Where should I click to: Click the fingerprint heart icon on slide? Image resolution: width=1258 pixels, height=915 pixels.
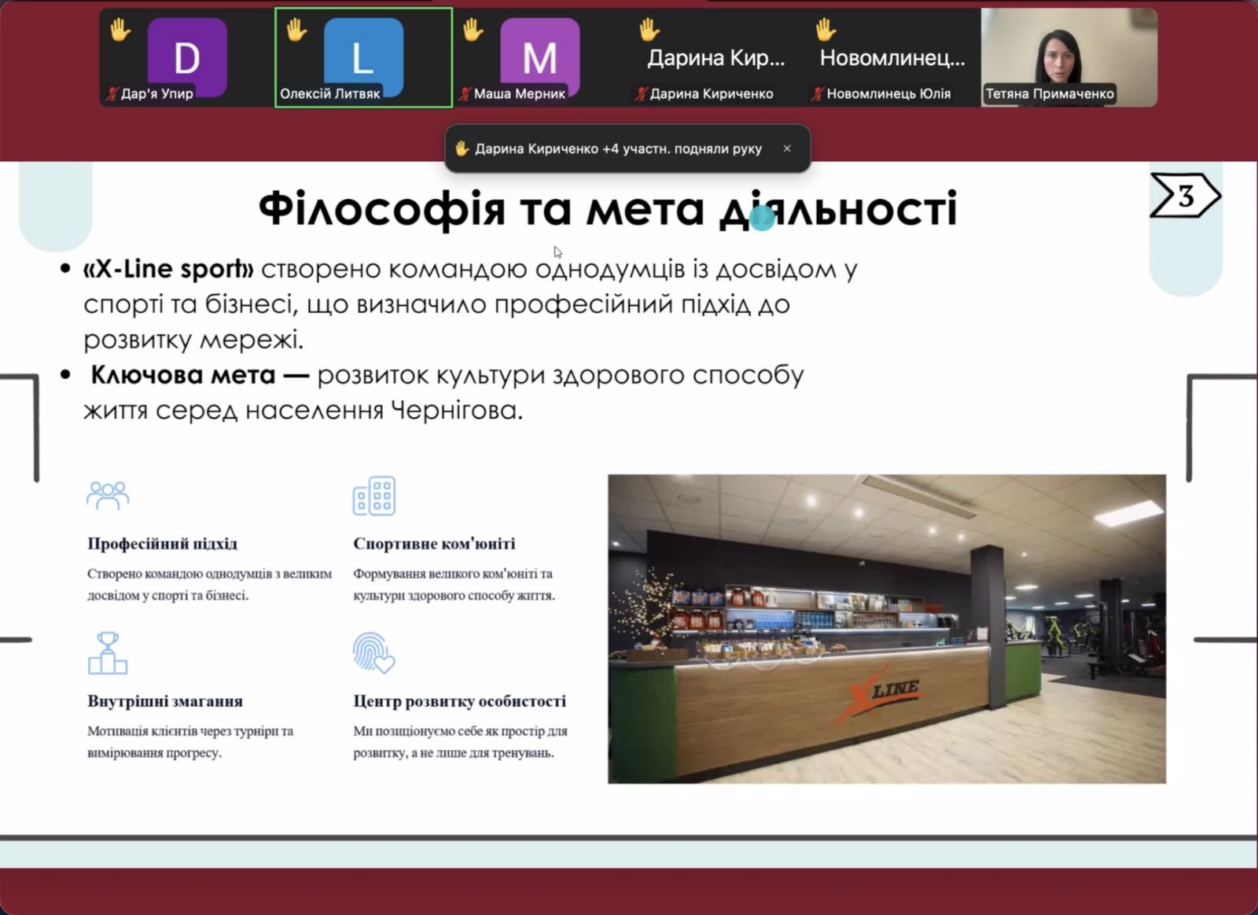373,653
